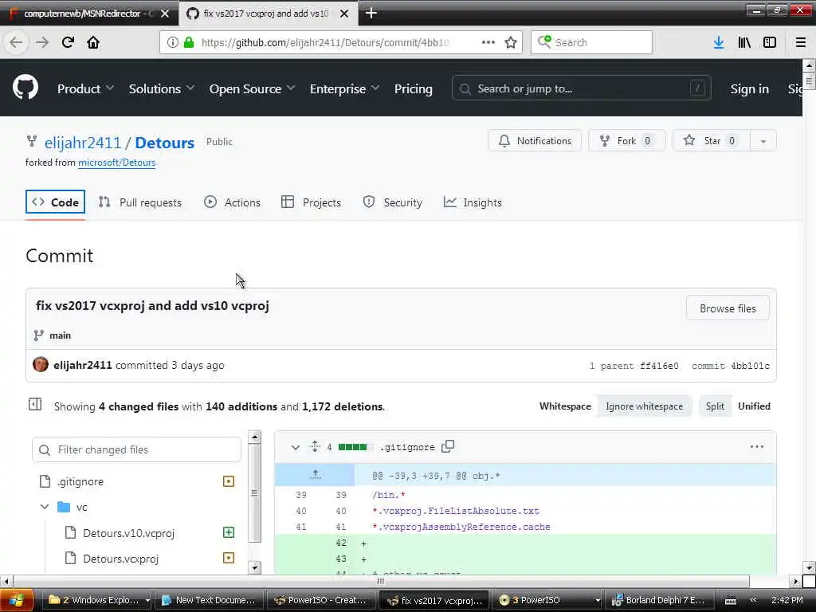
Task: Bookmark this page with star icon
Action: (511, 42)
